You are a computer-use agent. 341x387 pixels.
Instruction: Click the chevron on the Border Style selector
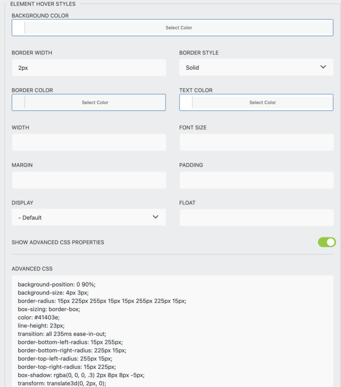[324, 67]
